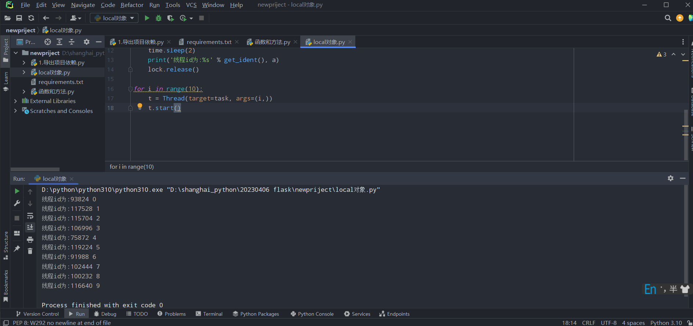Open the Tools menu
Image resolution: width=693 pixels, height=326 pixels.
click(173, 5)
